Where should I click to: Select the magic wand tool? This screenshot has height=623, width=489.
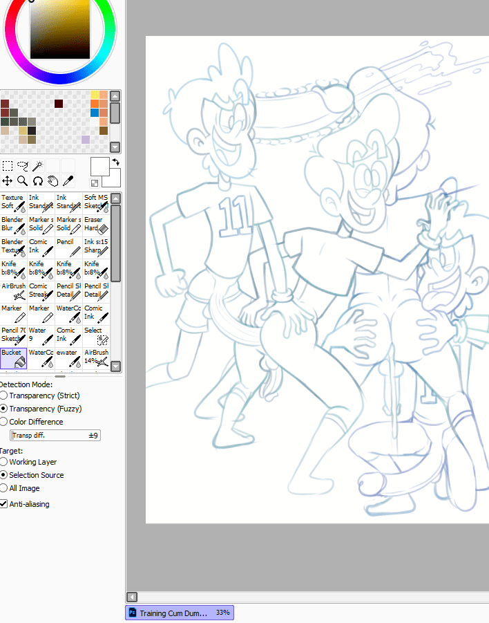37,166
